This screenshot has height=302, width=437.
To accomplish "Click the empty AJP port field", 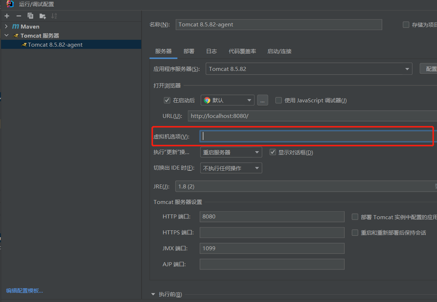I will pos(272,264).
